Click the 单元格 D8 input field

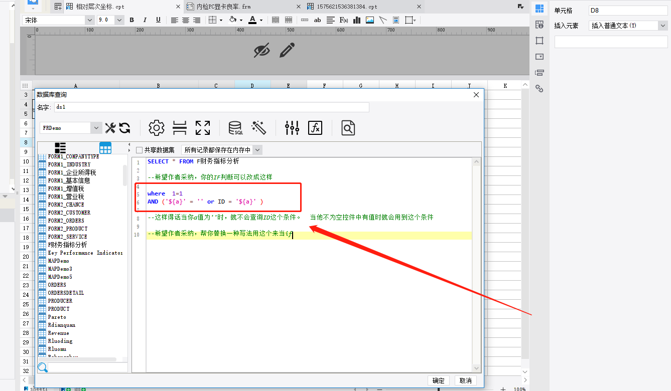click(x=628, y=11)
